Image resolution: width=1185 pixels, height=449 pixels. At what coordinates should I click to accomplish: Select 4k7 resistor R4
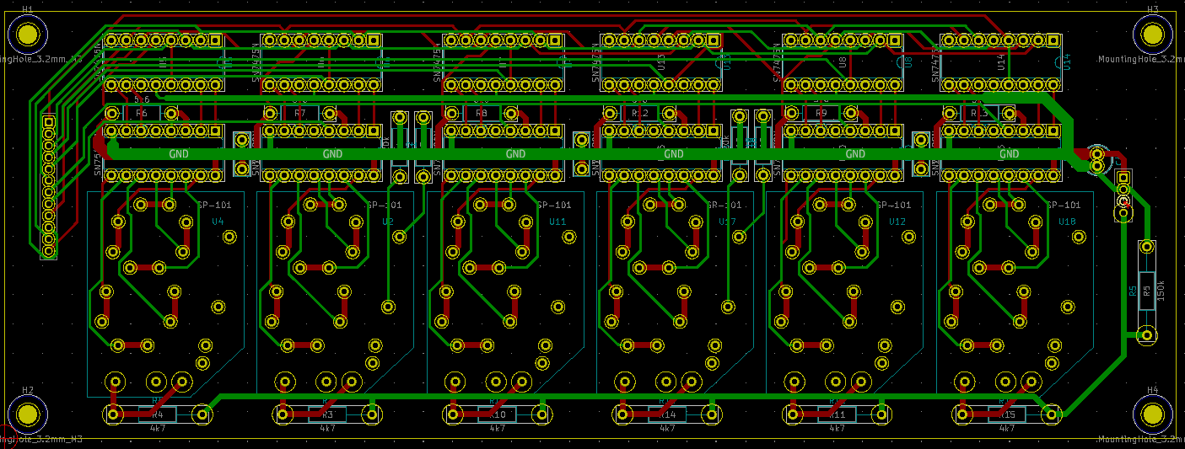pyautogui.click(x=157, y=414)
